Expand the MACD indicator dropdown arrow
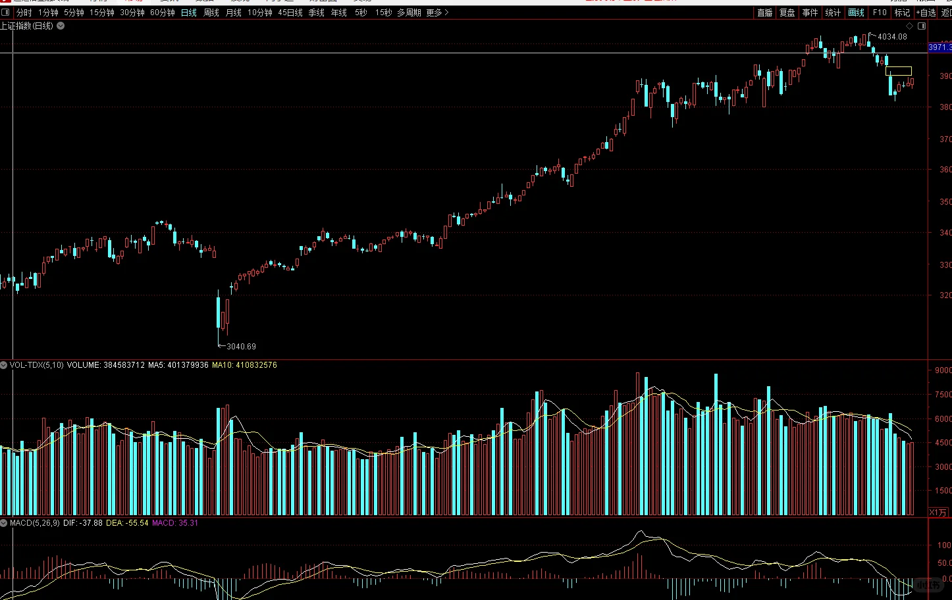The height and width of the screenshot is (600, 952). (4, 522)
